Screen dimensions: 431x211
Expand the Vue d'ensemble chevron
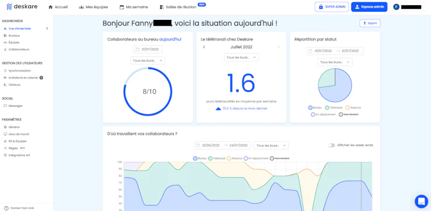tap(47, 28)
